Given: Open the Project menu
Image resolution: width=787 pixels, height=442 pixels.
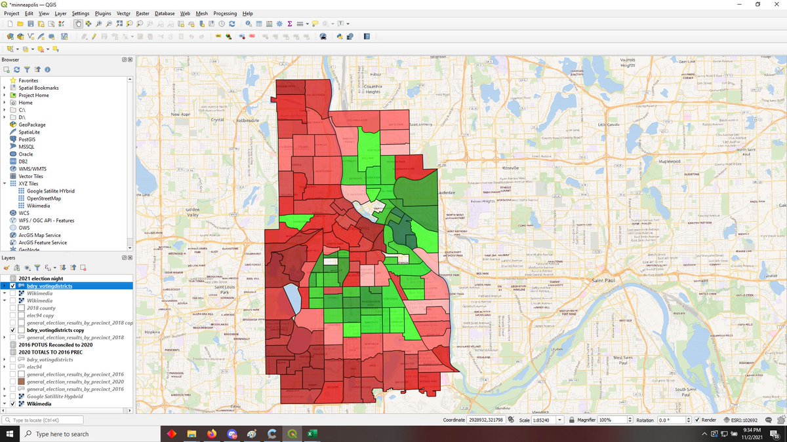Looking at the screenshot, I should 11,13.
